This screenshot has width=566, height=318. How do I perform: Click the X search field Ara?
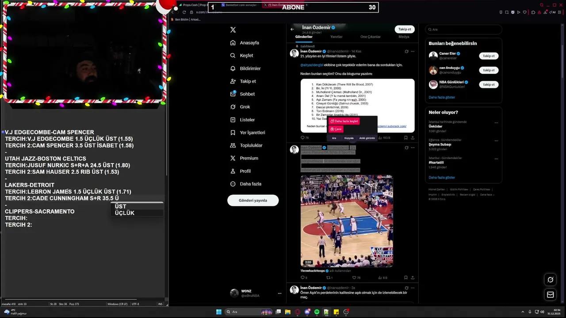pos(463,30)
